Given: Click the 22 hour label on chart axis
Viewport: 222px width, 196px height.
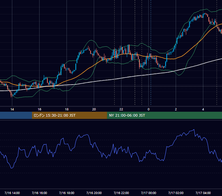Looking at the screenshot, I should pyautogui.click(x=121, y=109).
